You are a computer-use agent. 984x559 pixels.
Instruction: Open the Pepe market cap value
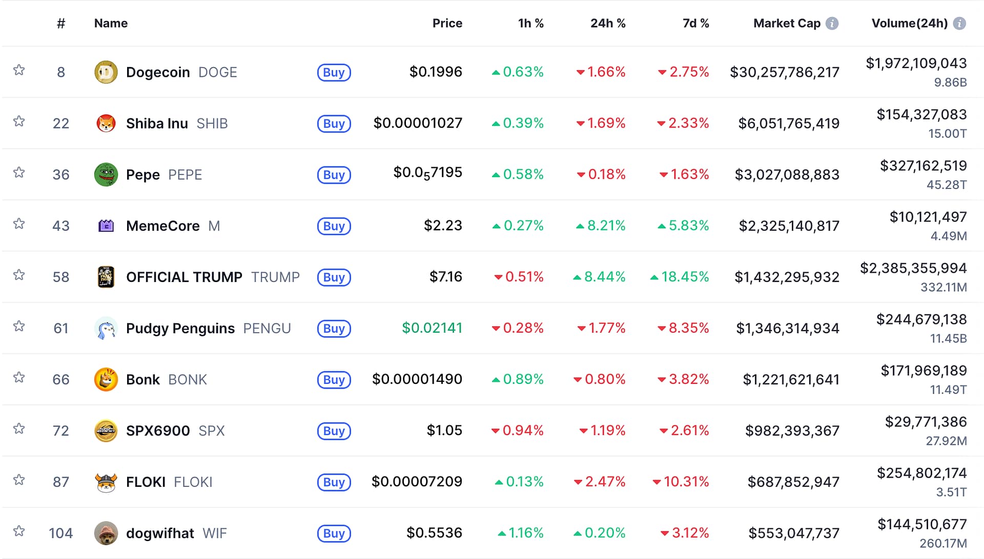(787, 175)
